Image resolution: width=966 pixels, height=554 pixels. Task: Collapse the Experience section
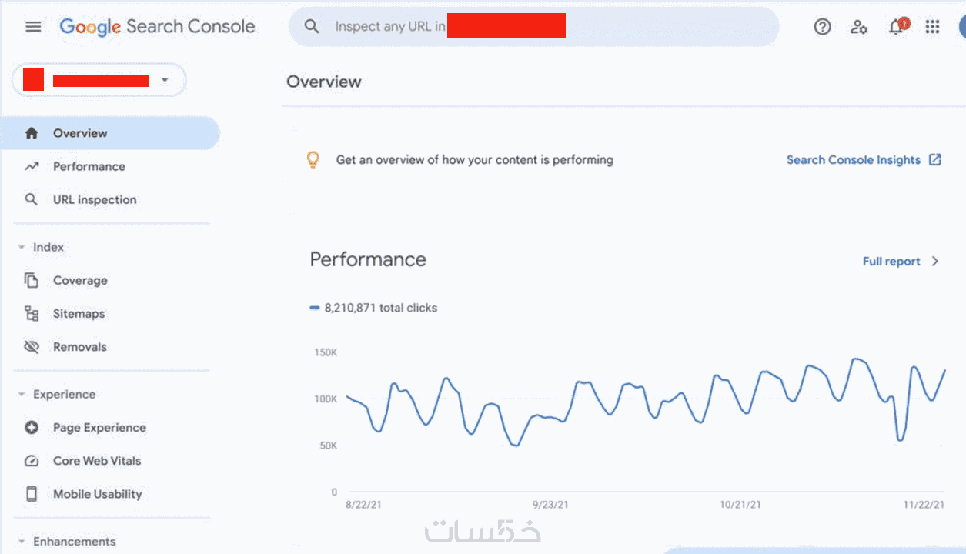tap(22, 394)
